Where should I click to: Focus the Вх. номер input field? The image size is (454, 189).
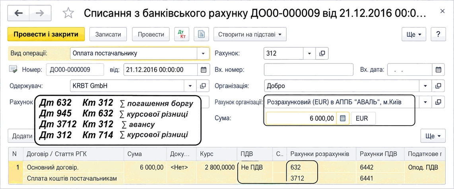click(308, 69)
